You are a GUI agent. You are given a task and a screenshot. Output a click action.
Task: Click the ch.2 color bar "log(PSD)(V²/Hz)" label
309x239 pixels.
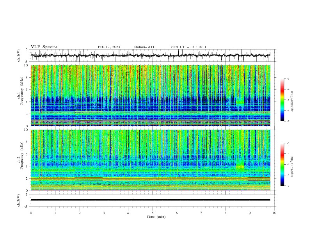tap(292, 166)
